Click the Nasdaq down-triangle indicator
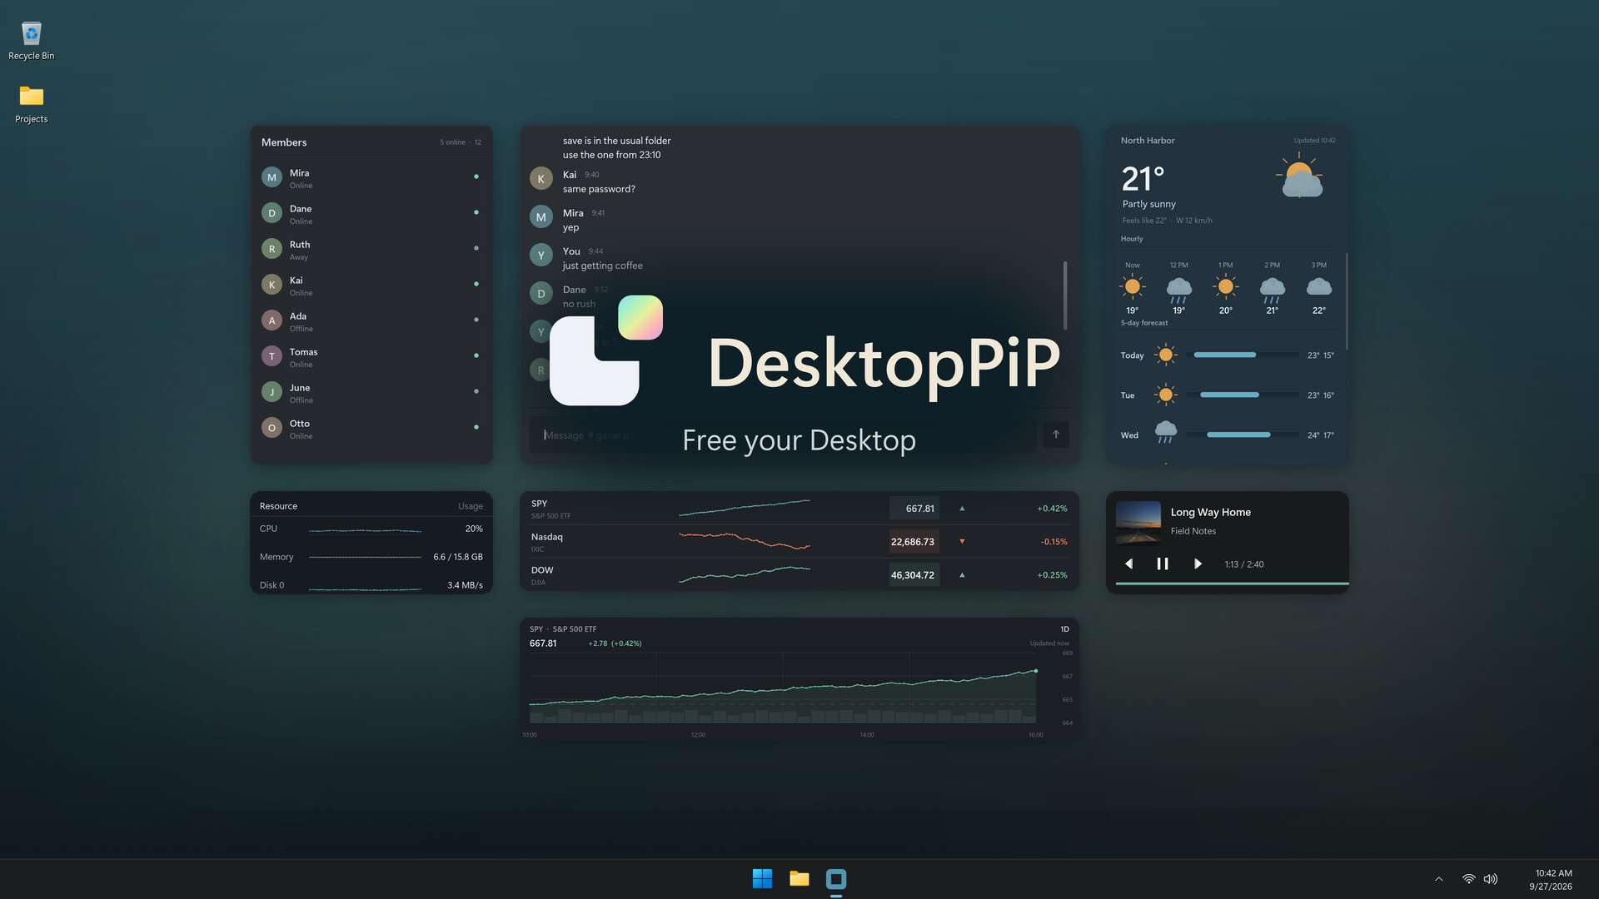The image size is (1599, 899). tap(962, 541)
